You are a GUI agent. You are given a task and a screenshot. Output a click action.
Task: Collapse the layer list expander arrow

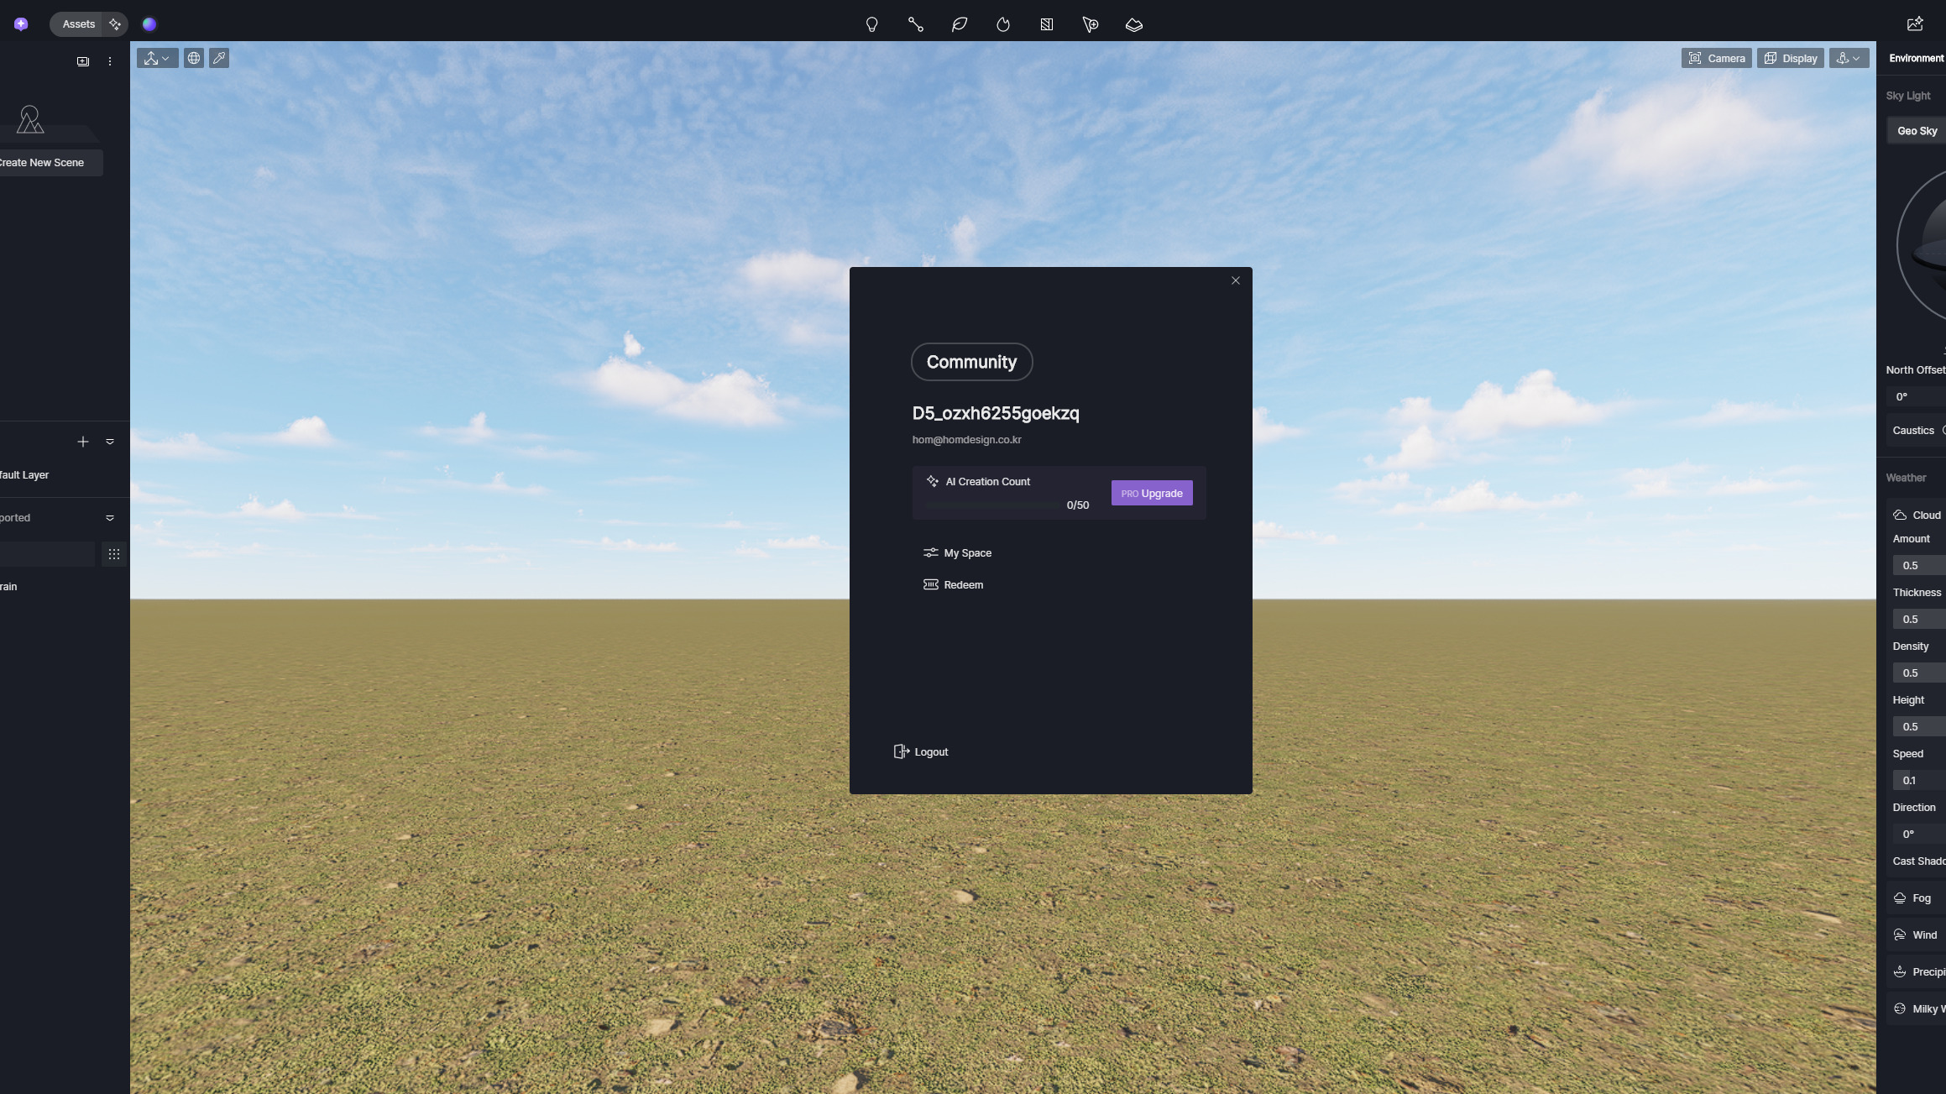[x=110, y=442]
